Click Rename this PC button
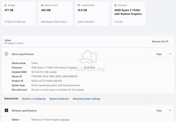176x122 pixels. (x=160, y=42)
